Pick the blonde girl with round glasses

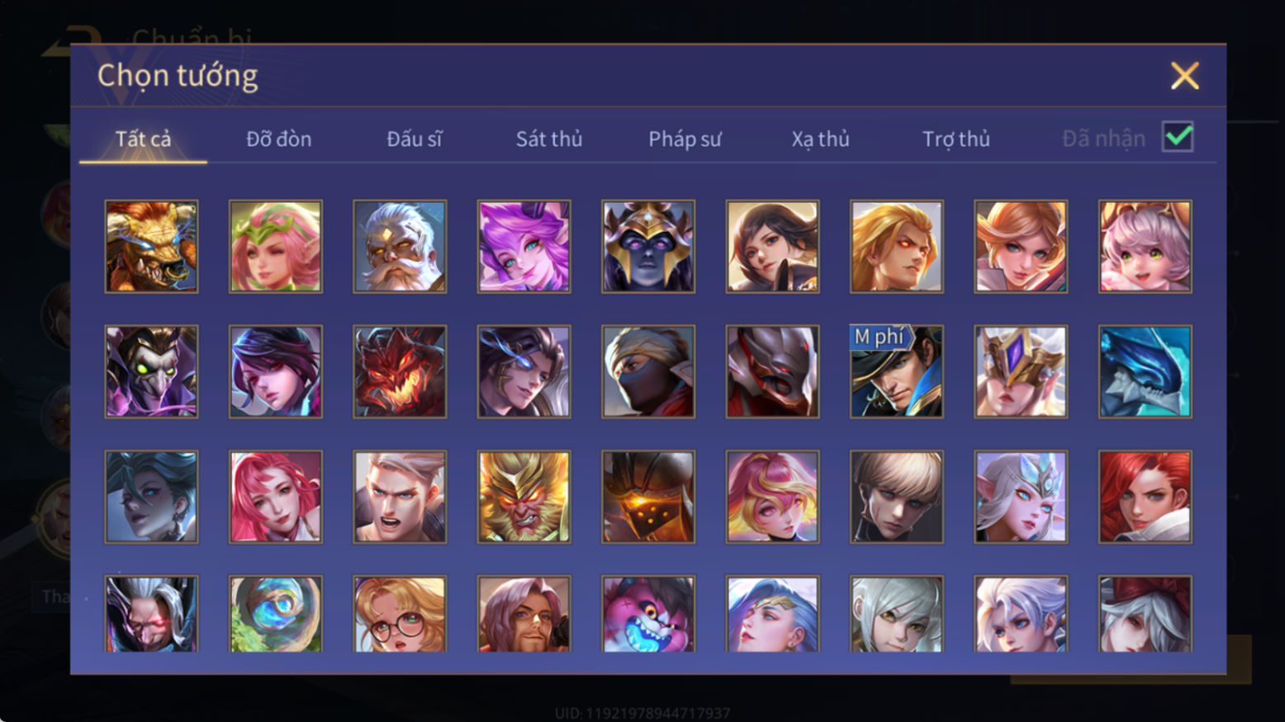pos(400,614)
